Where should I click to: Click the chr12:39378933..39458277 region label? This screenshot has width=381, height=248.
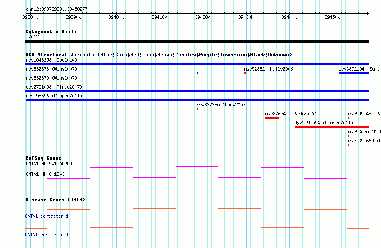(57, 9)
